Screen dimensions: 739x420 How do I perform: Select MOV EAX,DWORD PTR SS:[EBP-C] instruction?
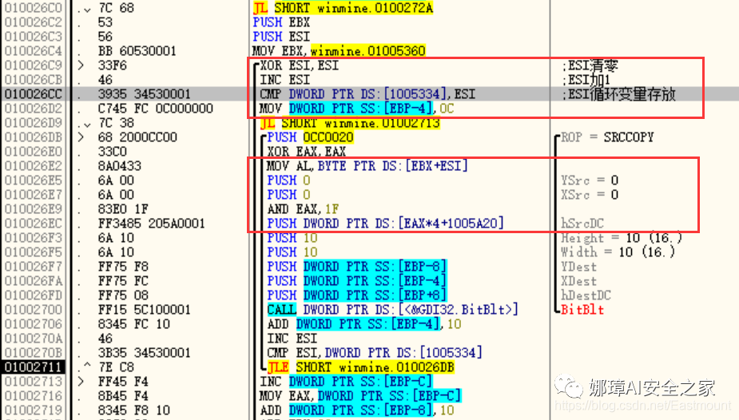coord(360,395)
